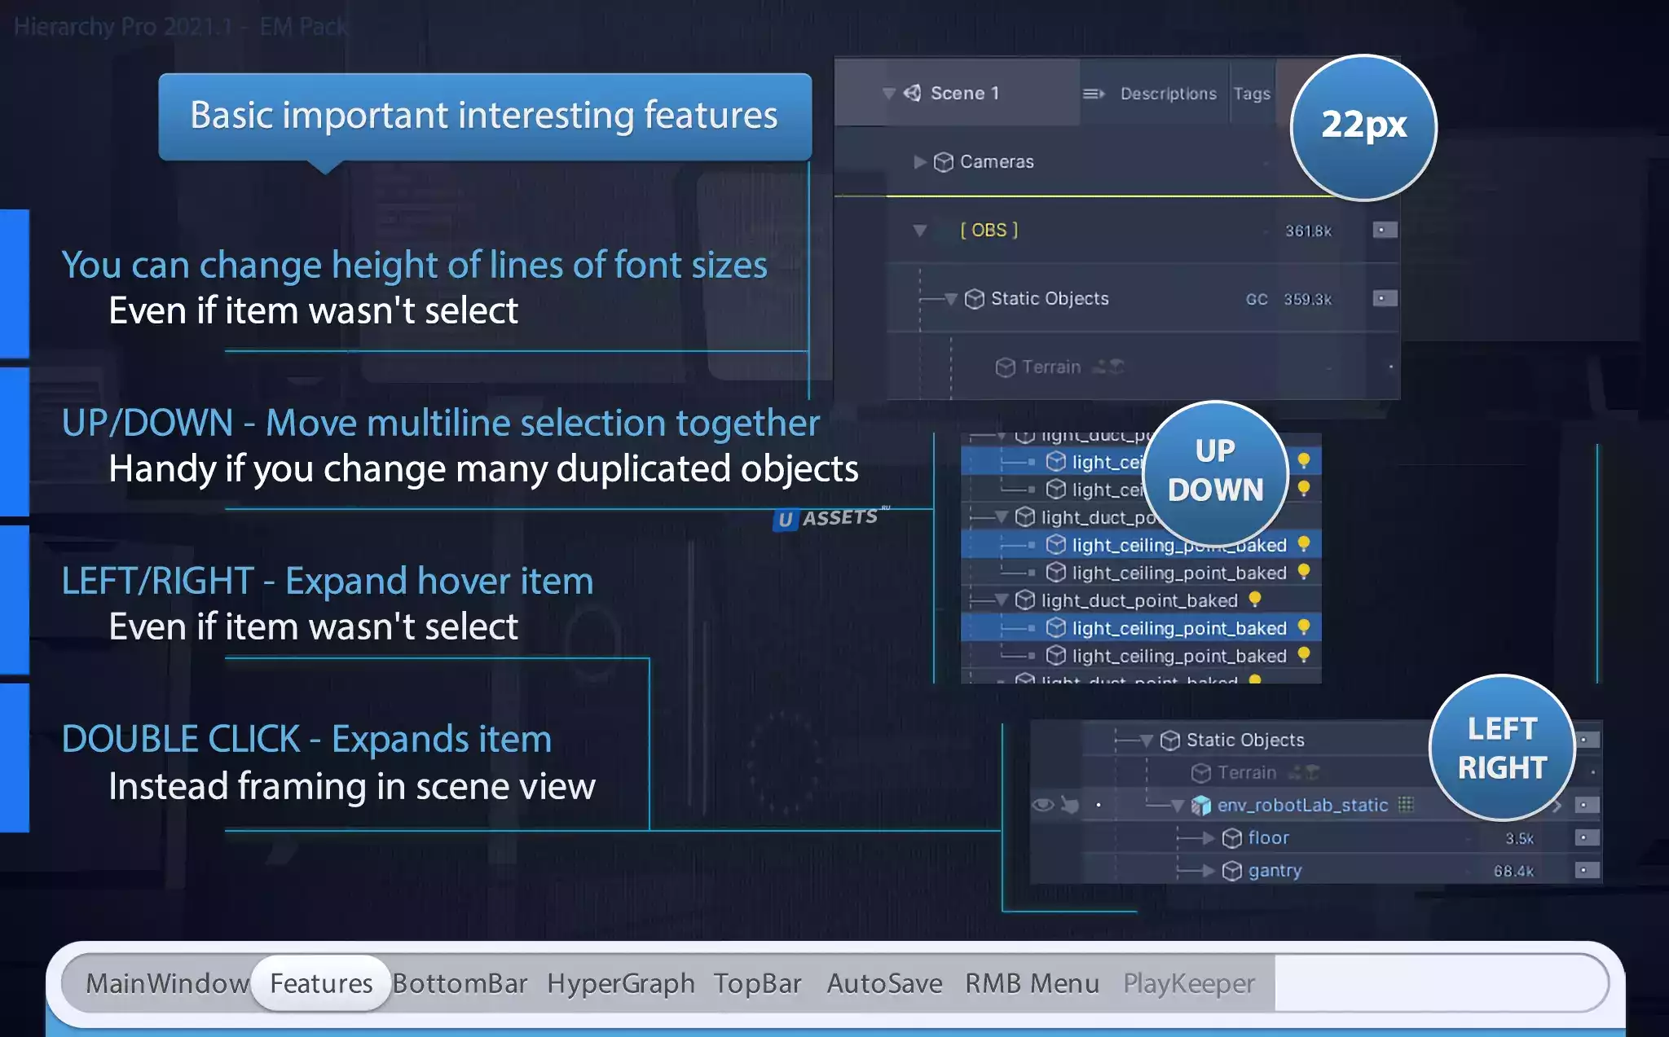This screenshot has width=1669, height=1037.
Task: Open the HyperGraph tab
Action: 620,983
